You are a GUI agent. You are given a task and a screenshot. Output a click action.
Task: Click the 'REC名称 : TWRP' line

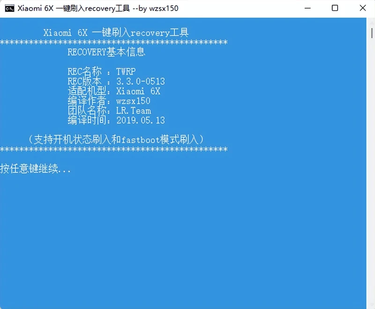(x=102, y=71)
